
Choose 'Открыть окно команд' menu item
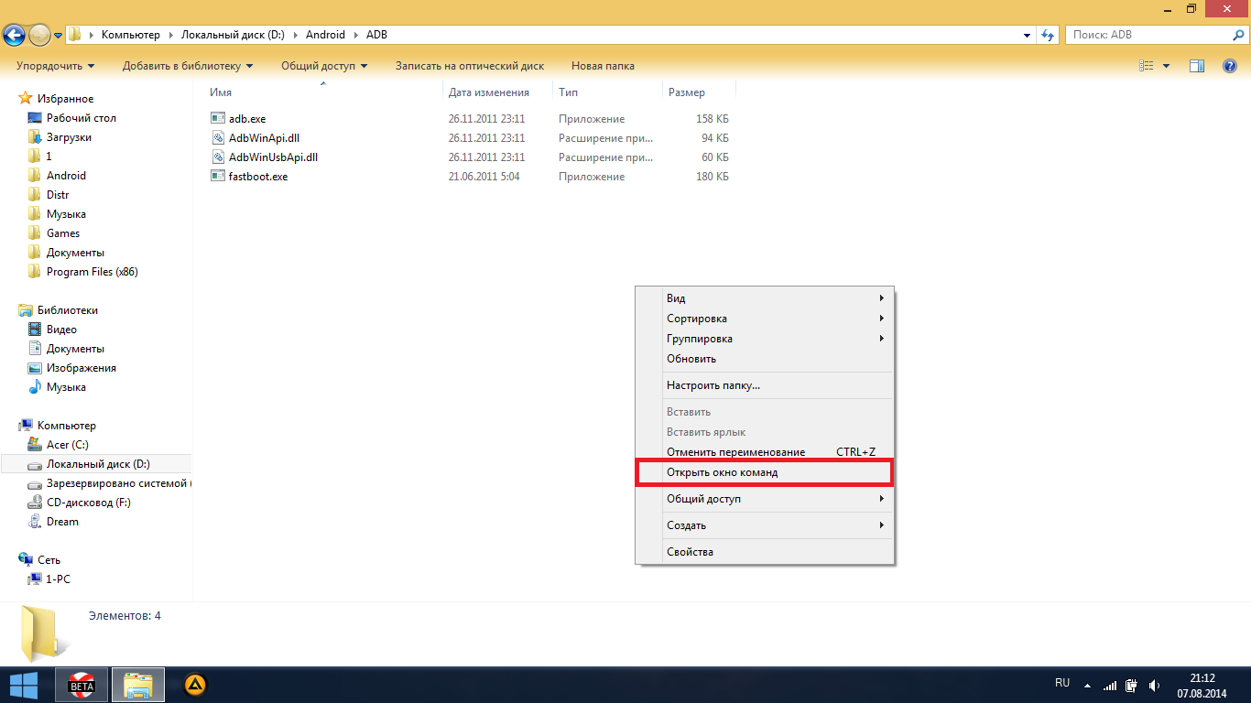pos(765,472)
